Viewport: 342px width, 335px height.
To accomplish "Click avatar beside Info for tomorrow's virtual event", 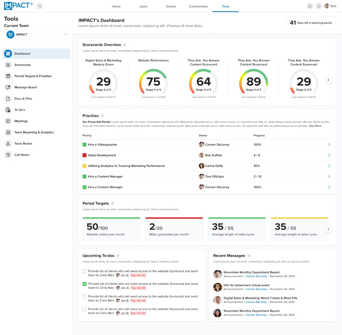I will click(218, 287).
